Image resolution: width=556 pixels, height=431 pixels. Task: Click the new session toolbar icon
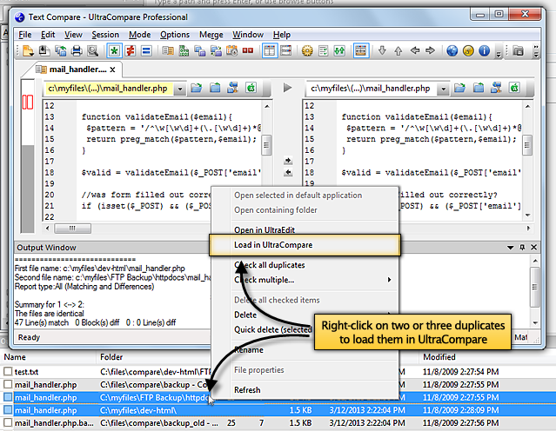pyautogui.click(x=28, y=50)
